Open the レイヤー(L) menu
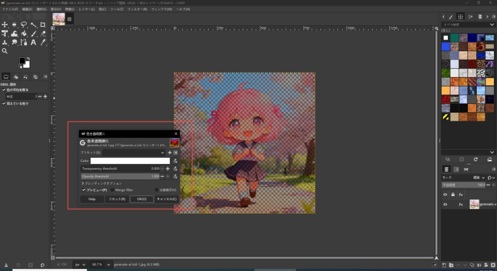497x271 pixels. click(87, 9)
